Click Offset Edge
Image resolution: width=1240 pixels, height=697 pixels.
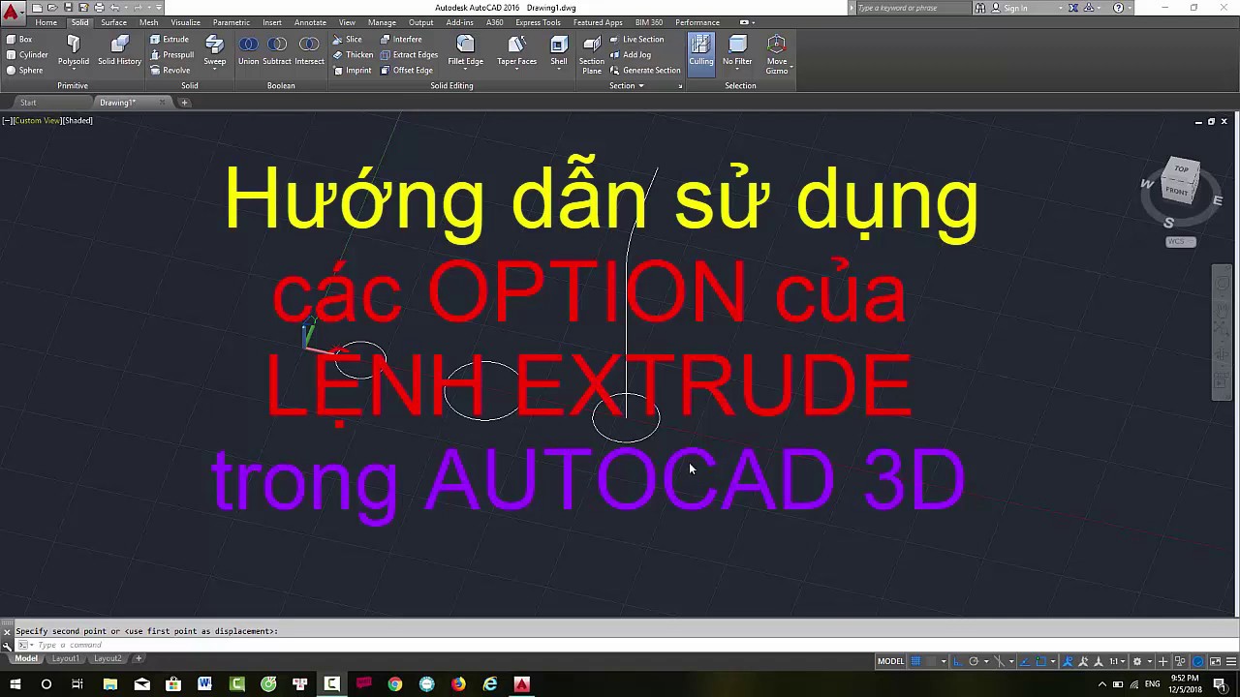tap(406, 71)
